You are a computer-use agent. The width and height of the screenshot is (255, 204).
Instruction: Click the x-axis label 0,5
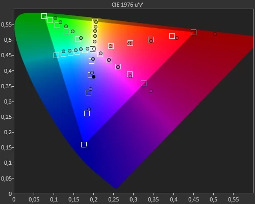[213, 199]
